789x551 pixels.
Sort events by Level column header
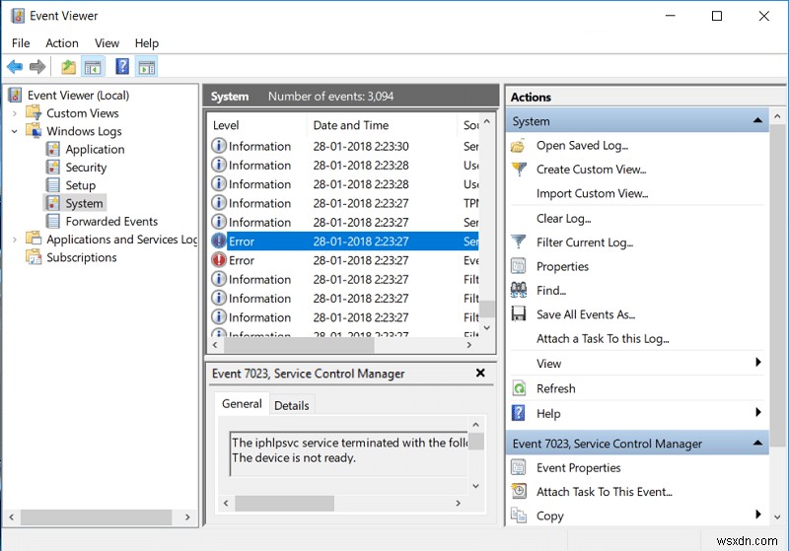[x=256, y=125]
